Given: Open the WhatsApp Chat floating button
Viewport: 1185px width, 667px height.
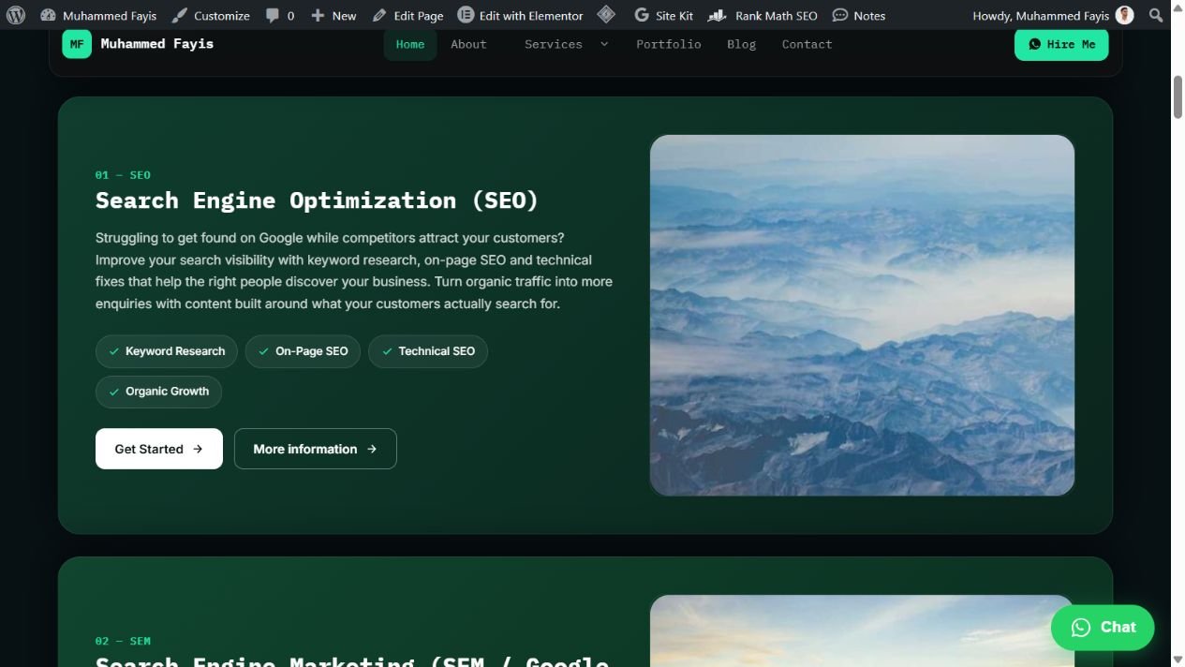Looking at the screenshot, I should point(1103,628).
